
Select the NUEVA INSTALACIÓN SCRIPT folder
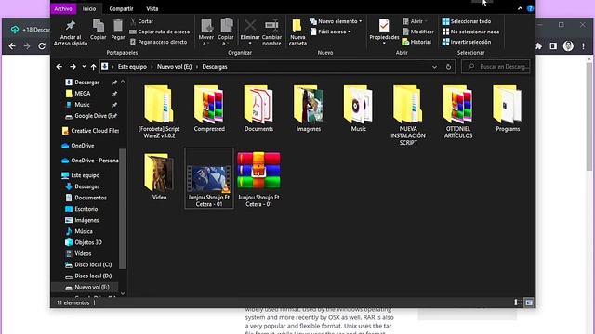click(x=408, y=115)
